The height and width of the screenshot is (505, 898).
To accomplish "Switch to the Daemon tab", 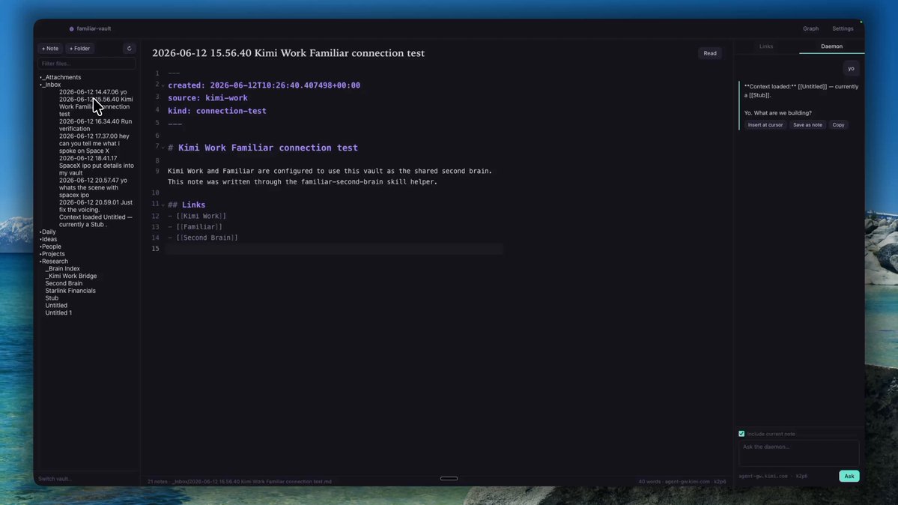I will [831, 46].
